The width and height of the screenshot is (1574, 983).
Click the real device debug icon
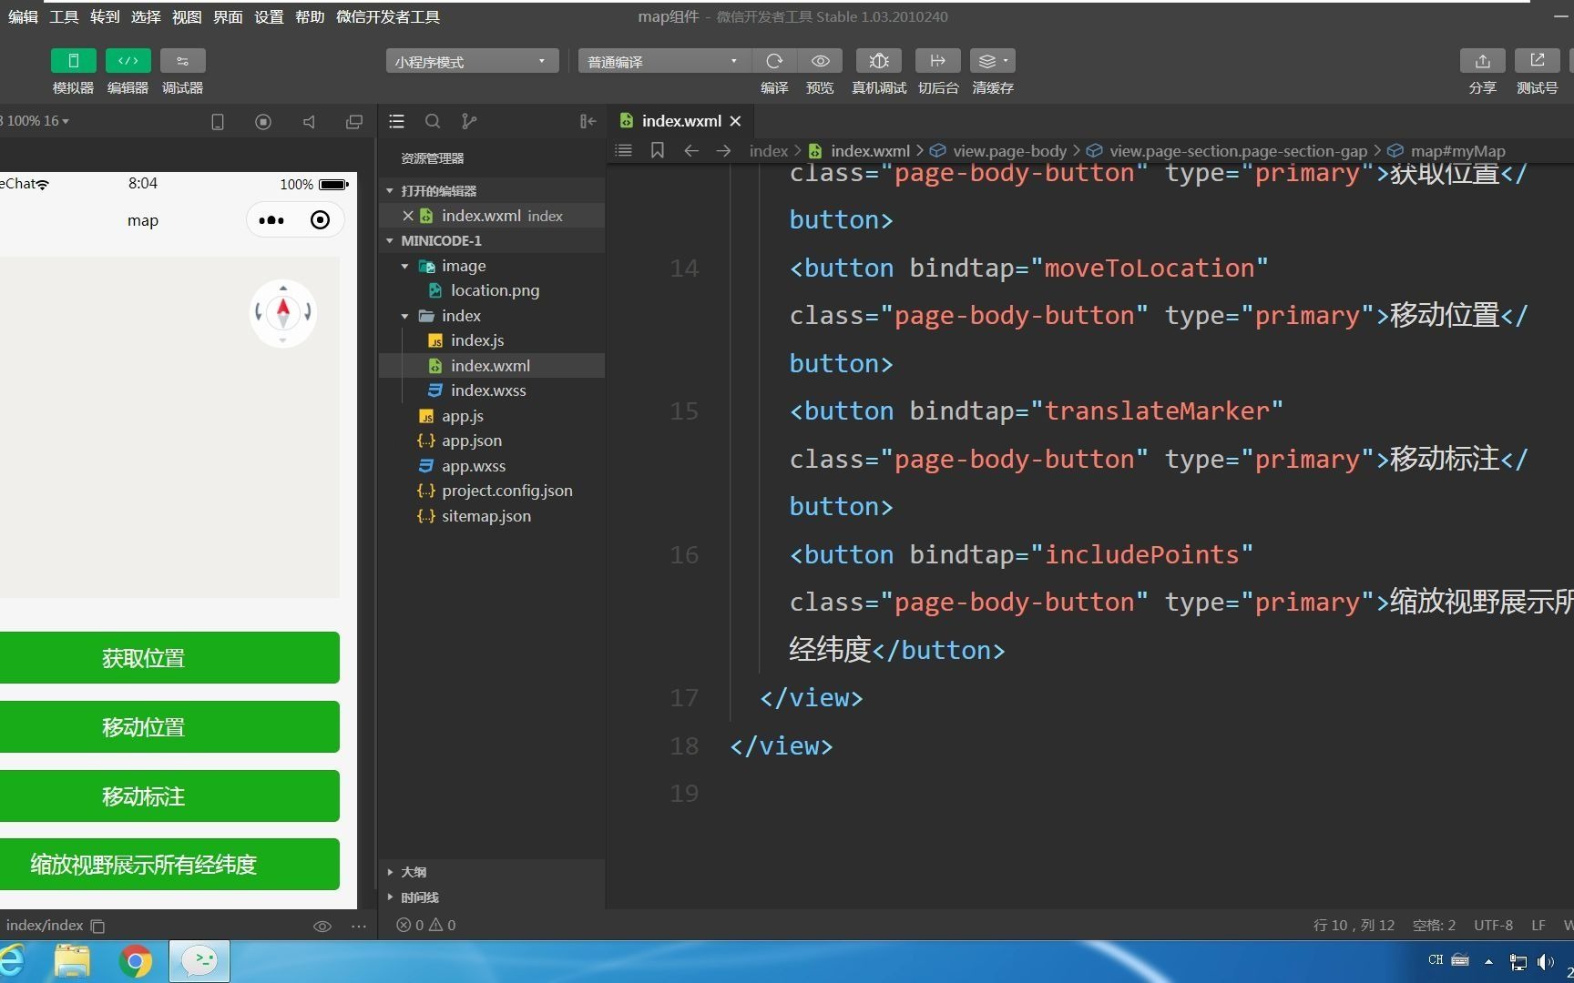[x=879, y=61]
